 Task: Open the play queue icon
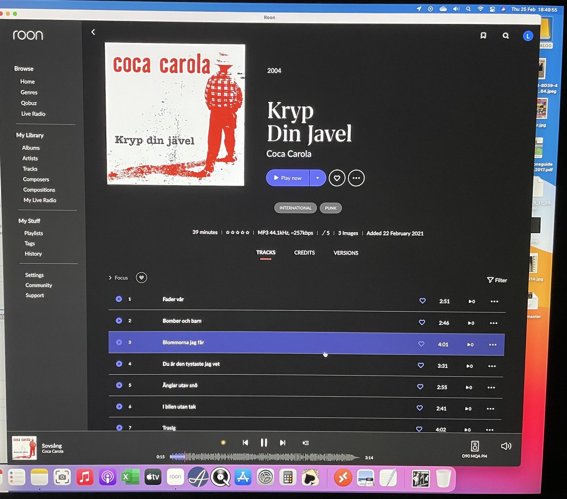(305, 443)
